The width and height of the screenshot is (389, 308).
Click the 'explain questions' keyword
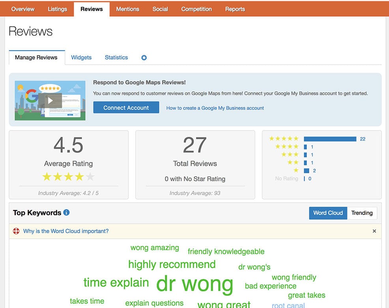pyautogui.click(x=154, y=303)
